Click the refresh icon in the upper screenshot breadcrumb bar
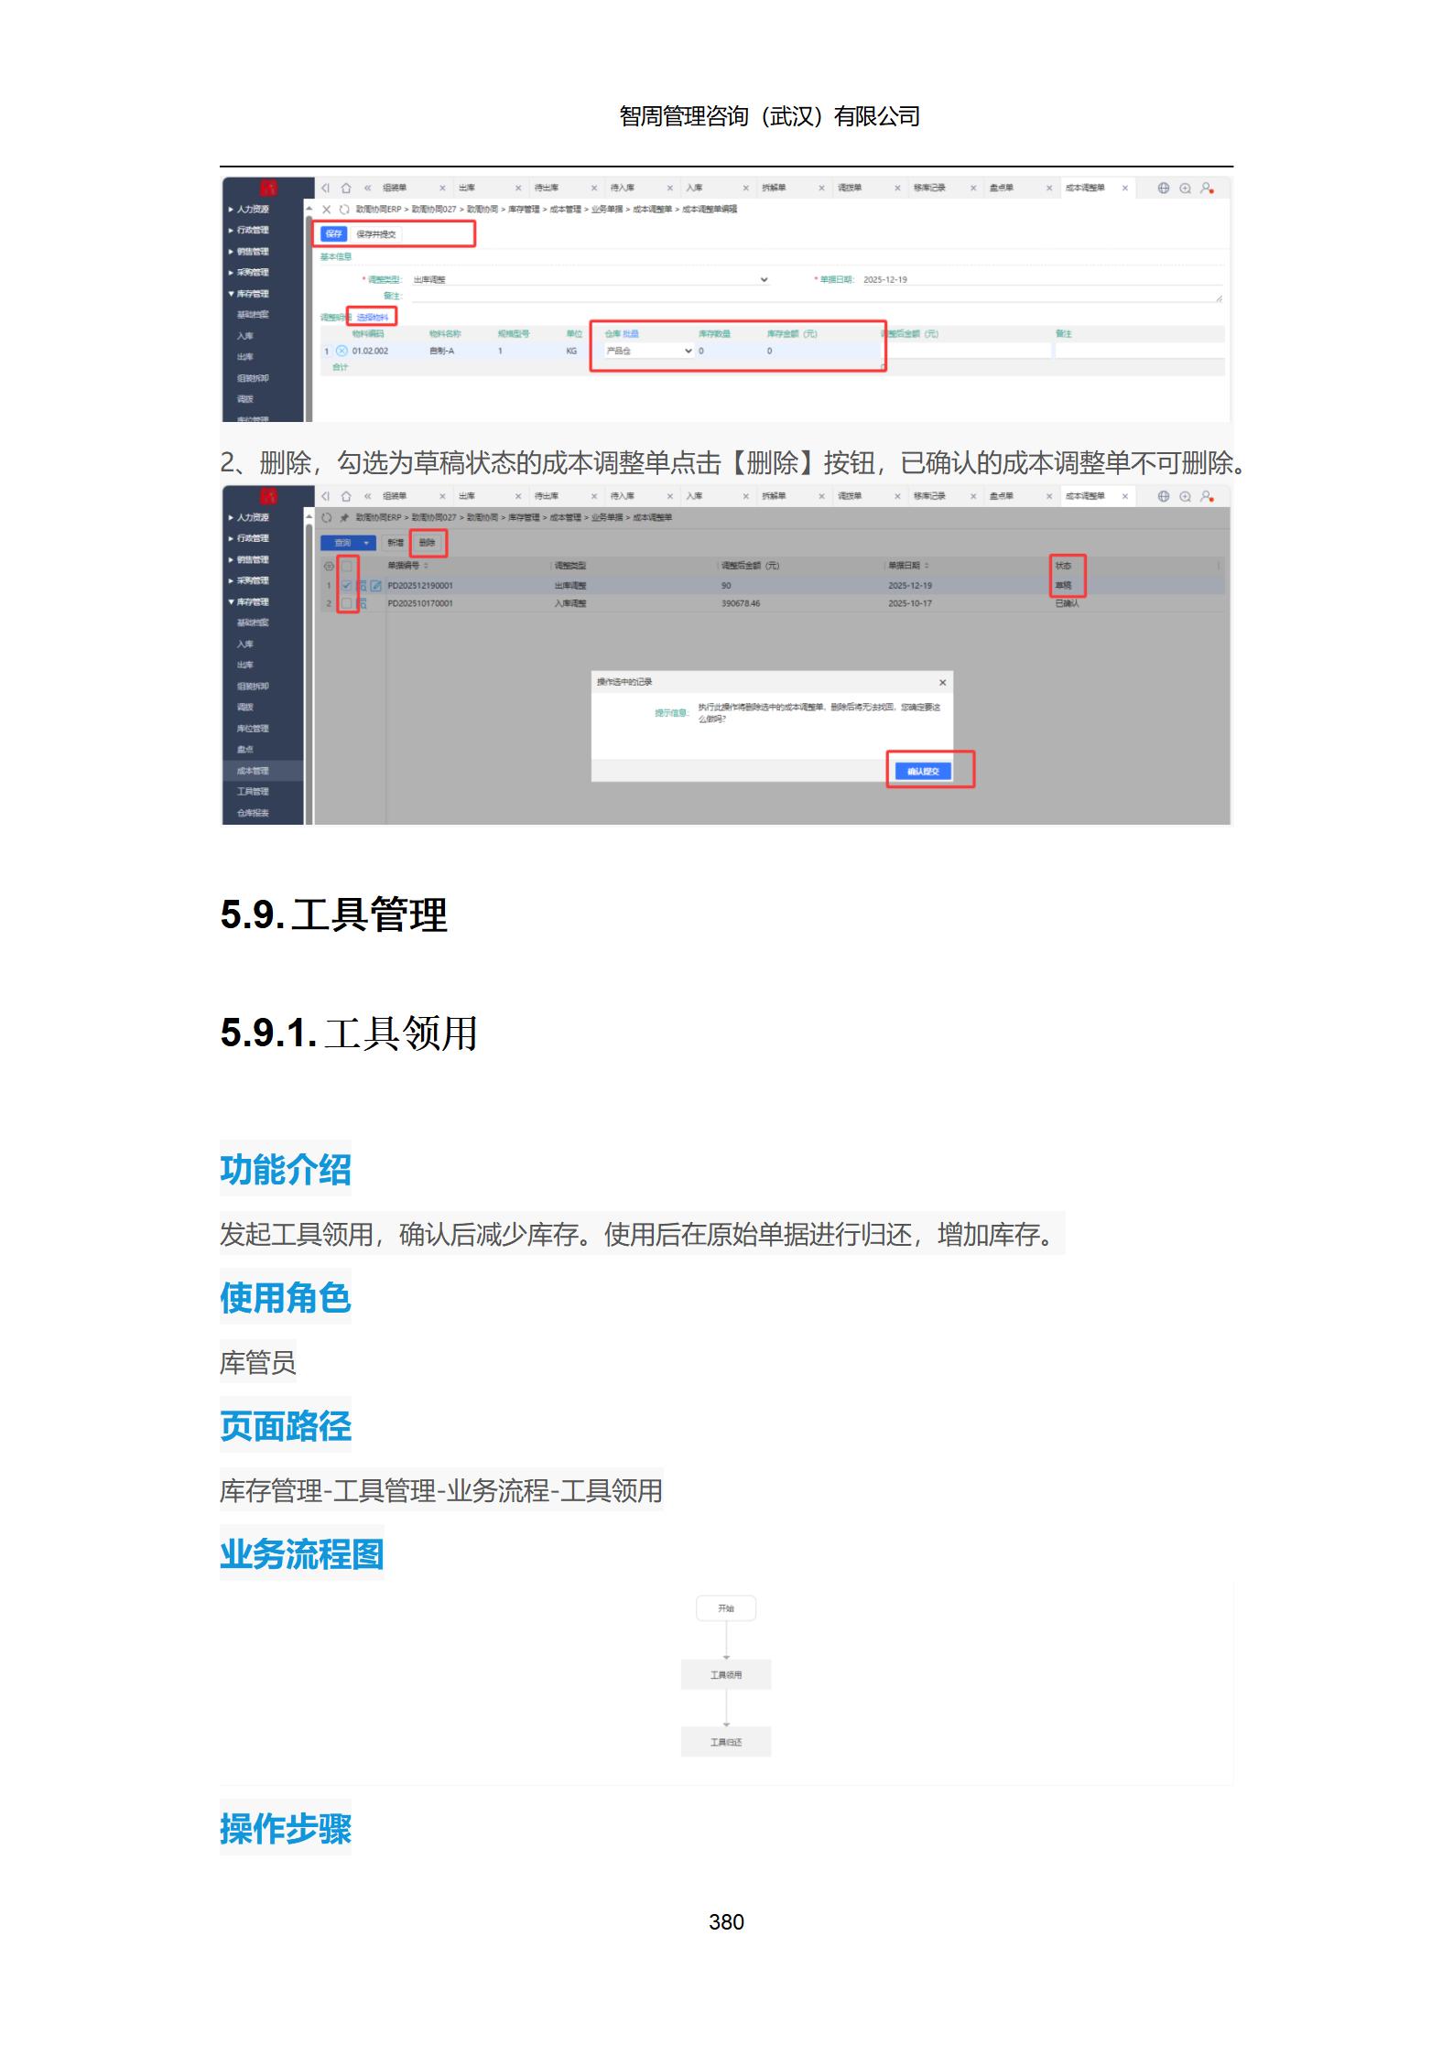Image resolution: width=1453 pixels, height=2055 pixels. tap(344, 210)
